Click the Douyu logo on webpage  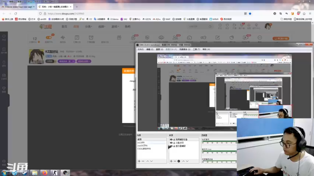(46, 27)
